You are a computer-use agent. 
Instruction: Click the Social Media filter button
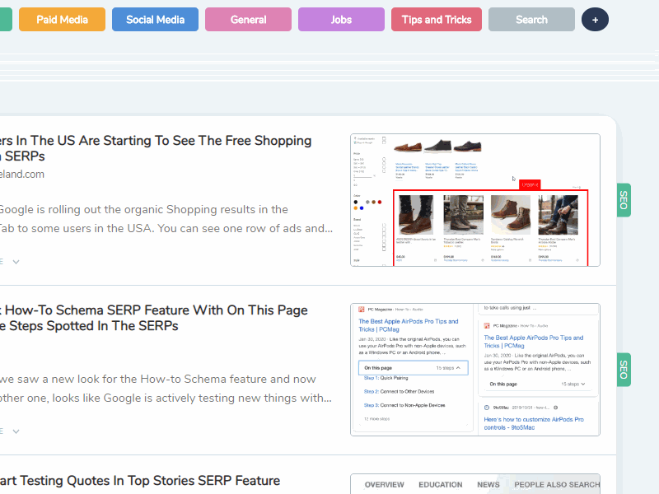coord(155,19)
